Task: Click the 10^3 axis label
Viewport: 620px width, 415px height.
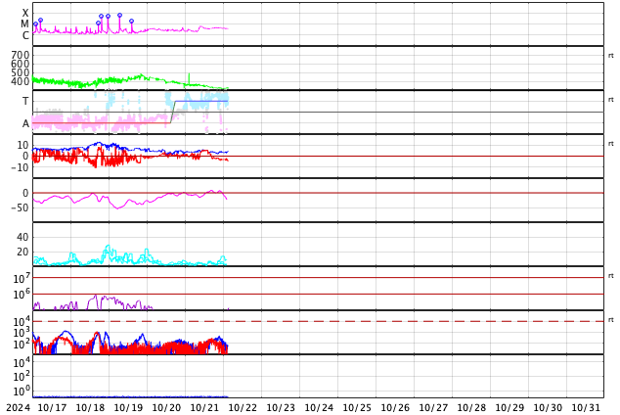Action: pyautogui.click(x=22, y=333)
